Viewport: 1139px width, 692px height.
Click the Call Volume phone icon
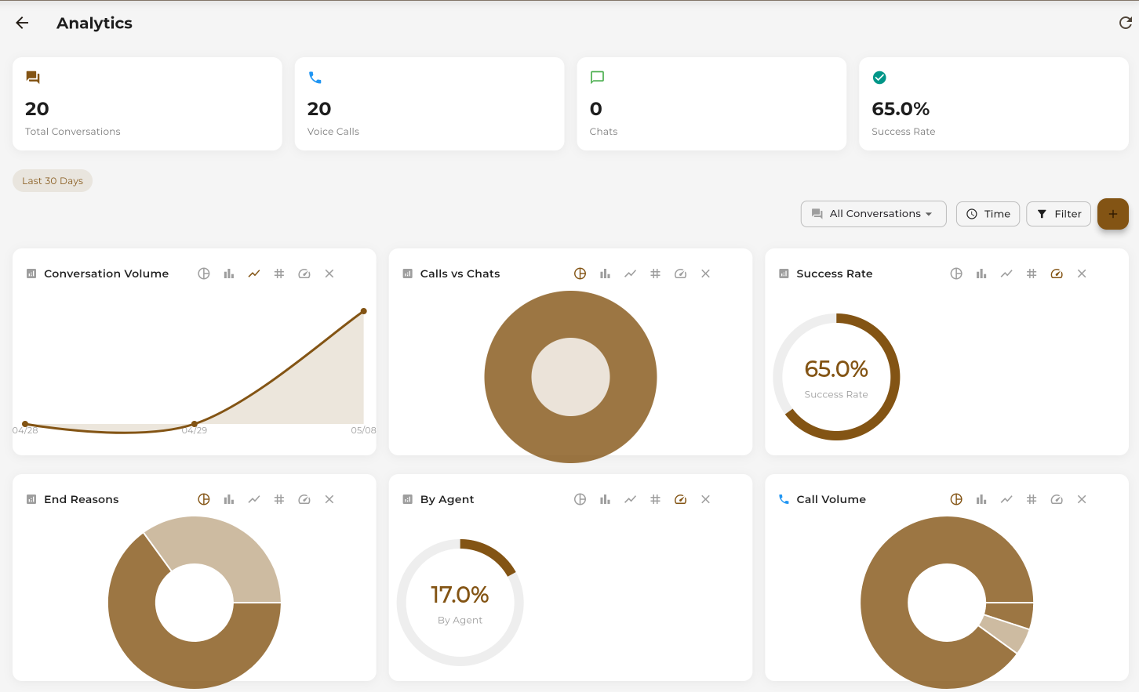coord(784,499)
